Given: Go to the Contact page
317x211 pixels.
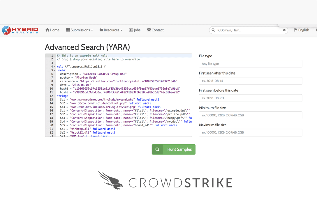Looking at the screenshot, I should point(155,30).
